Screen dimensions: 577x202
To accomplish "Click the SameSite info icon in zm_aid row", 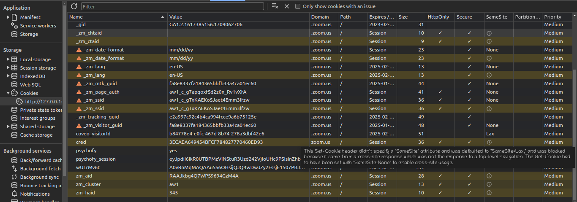I will click(489, 176).
